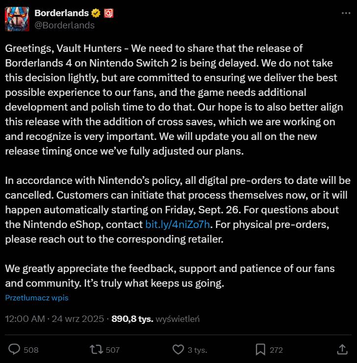The width and height of the screenshot is (357, 363).
Task: Click the 3 tys. likes count
Action: point(197,350)
